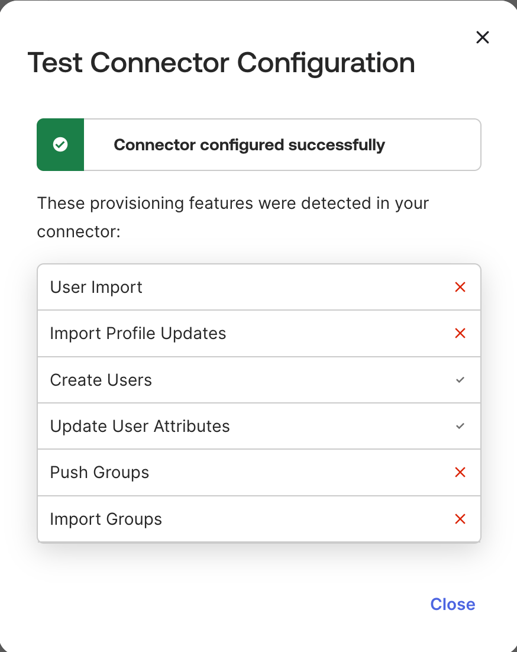Image resolution: width=517 pixels, height=652 pixels.
Task: Click the red X beside User Import
Action: (x=460, y=288)
